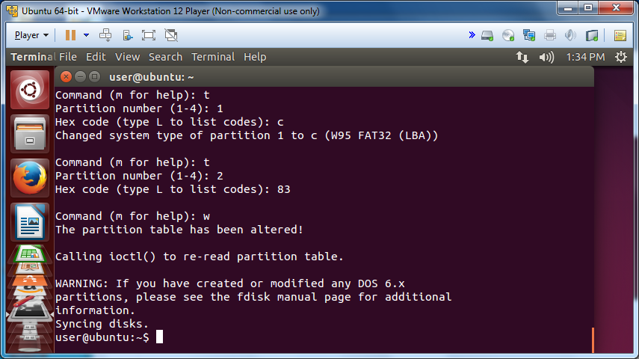Open the system power gear menu
The image size is (639, 359).
[x=620, y=57]
